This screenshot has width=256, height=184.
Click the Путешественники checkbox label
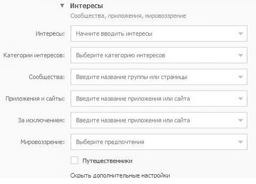coord(107,161)
